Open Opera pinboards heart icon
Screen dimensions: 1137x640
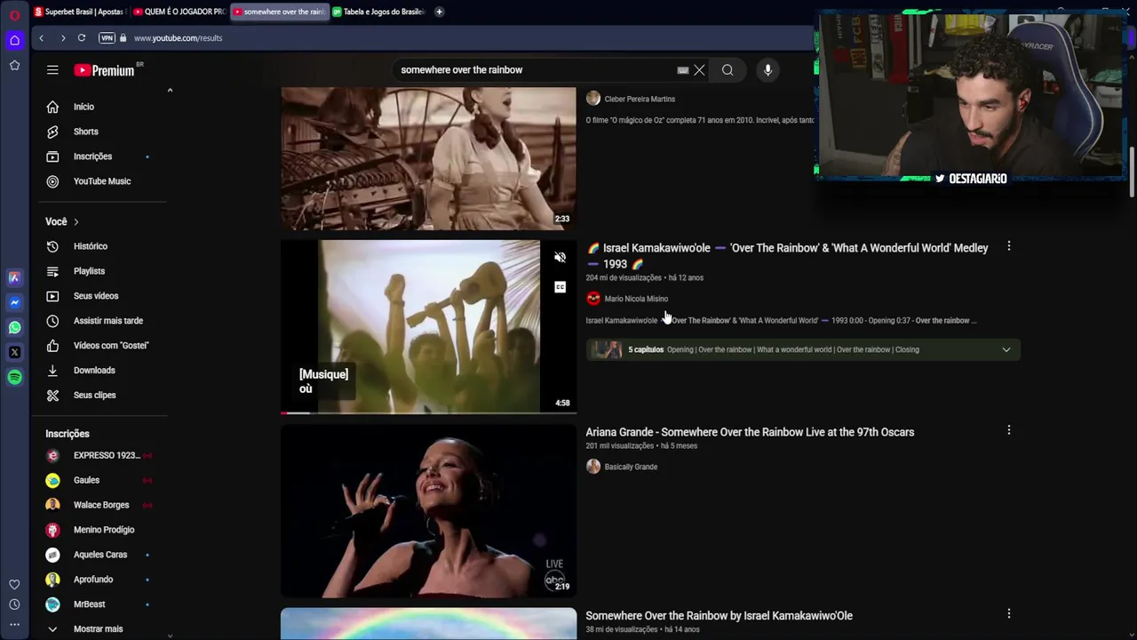[x=14, y=584]
